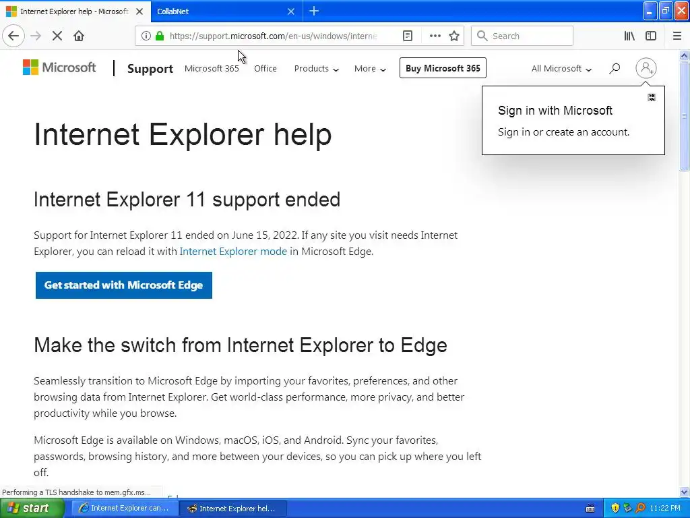The height and width of the screenshot is (518, 690).
Task: Toggle reader view in address bar
Action: [x=408, y=36]
